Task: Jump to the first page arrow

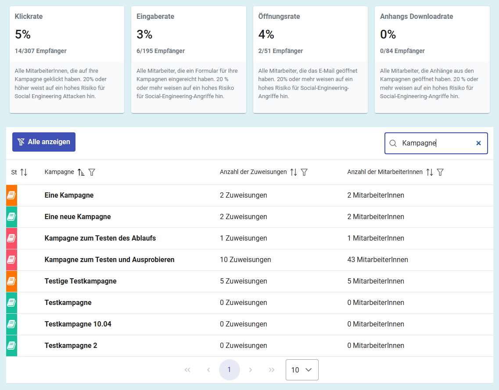Action: point(187,370)
